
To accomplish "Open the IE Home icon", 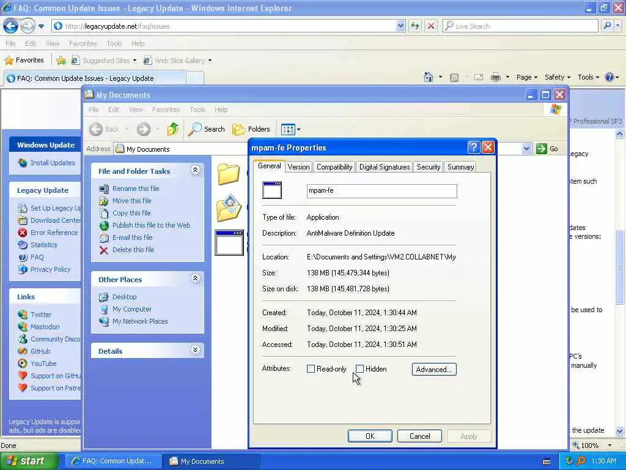I will pos(429,77).
